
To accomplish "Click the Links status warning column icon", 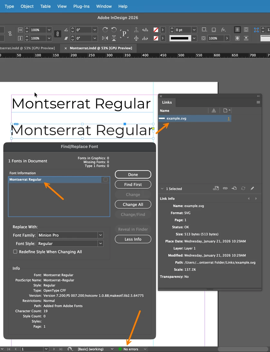I will tap(214, 110).
